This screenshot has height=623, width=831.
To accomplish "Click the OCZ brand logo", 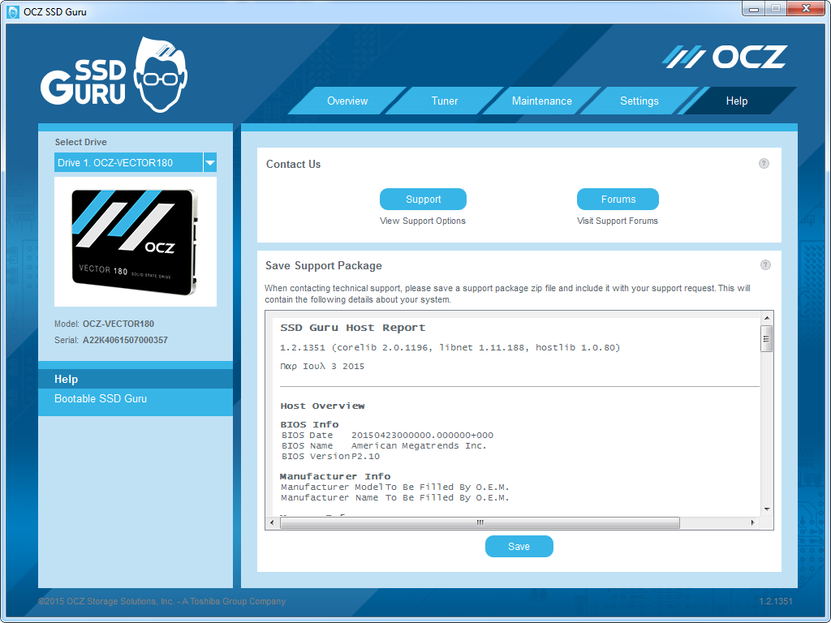I will [725, 57].
